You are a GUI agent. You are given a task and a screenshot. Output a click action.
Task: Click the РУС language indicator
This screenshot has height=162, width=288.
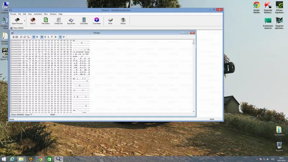pyautogui.click(x=273, y=159)
